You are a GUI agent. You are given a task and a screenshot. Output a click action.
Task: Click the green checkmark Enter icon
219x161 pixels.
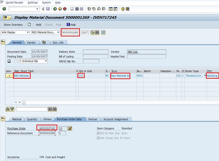[4, 9]
